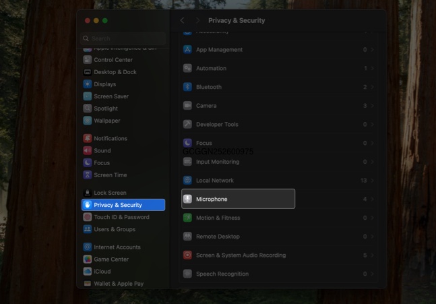Image resolution: width=436 pixels, height=304 pixels.
Task: Select the Wallpaper icon in sidebar
Action: [88, 121]
